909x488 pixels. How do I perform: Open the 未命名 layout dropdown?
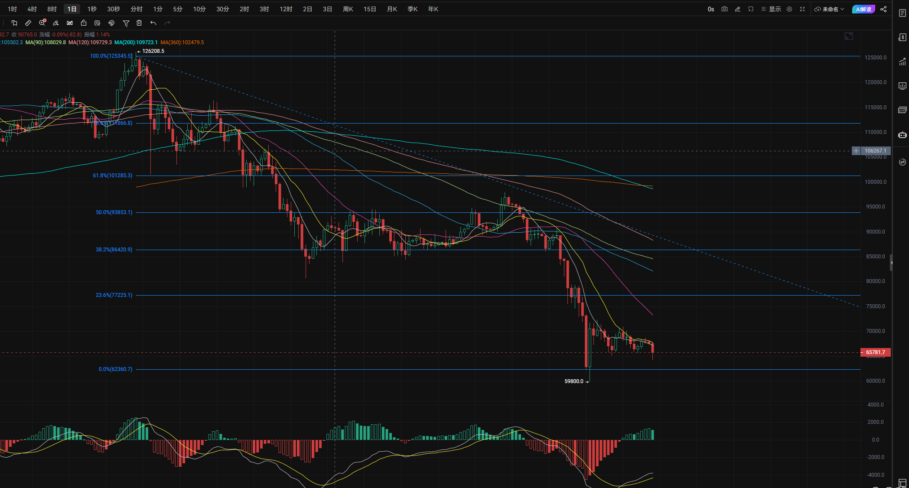[x=830, y=9]
